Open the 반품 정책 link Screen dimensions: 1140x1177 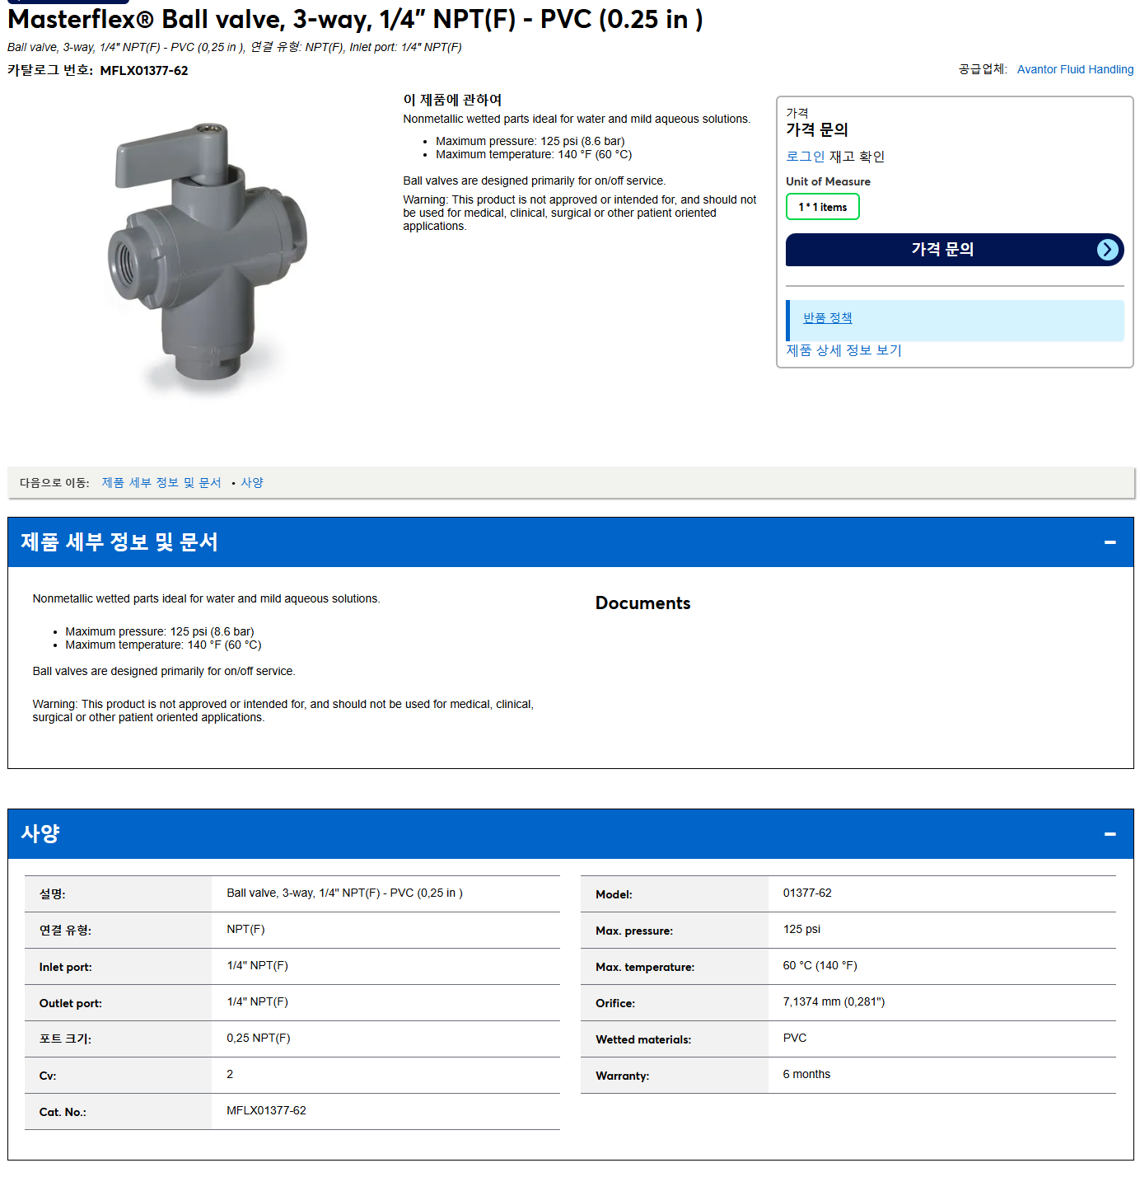(x=827, y=317)
